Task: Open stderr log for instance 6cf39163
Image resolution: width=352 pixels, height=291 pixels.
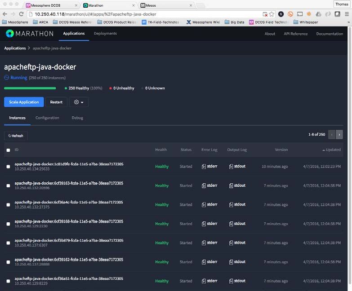Action: click(x=209, y=185)
